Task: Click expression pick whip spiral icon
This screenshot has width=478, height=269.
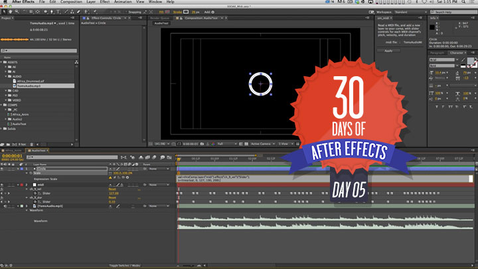Action: point(123,178)
